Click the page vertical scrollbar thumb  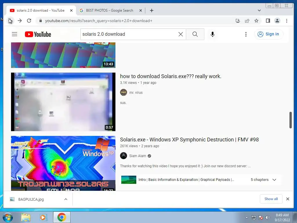click(290, 120)
